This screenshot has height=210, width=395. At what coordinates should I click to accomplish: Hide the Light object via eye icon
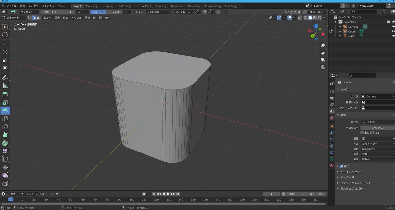click(393, 36)
